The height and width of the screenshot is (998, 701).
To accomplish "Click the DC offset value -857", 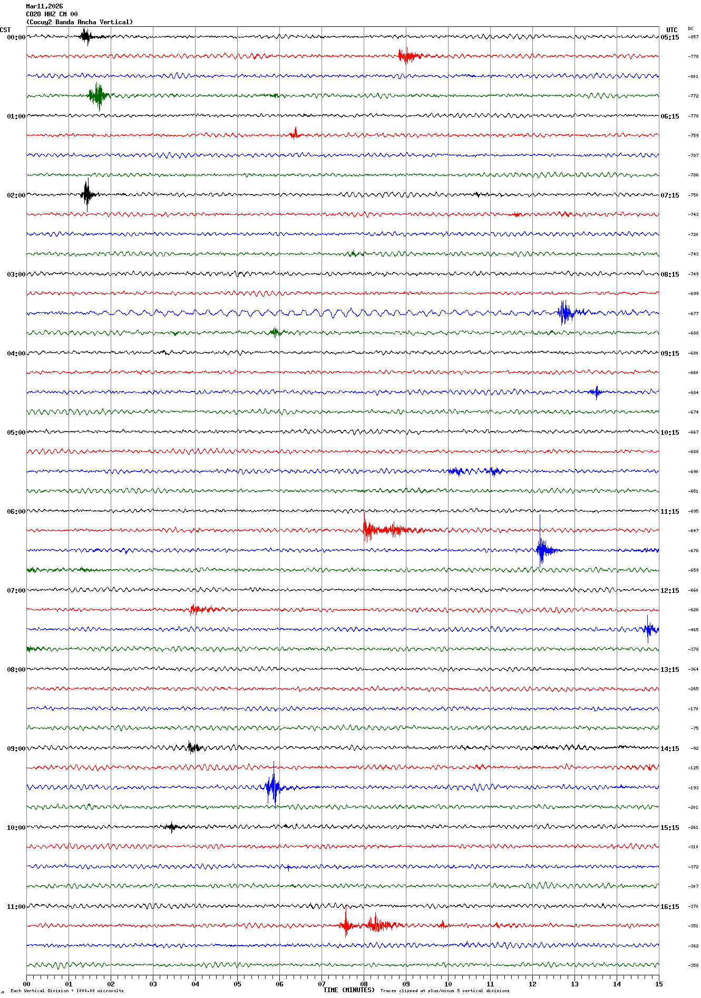I will pos(693,37).
